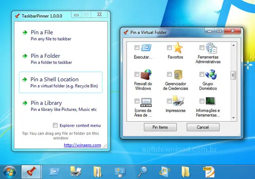The image size is (255, 179).
Task: Close the TaskbarPinner window
Action: (x=99, y=15)
